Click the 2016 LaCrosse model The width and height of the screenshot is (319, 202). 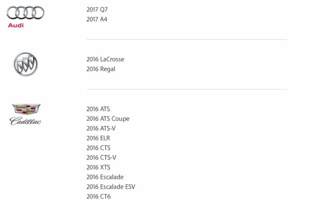click(105, 59)
